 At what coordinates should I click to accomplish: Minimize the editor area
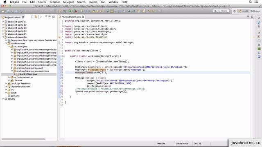(248, 16)
